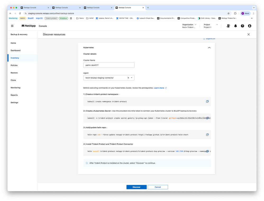Open the NTAP bookmarks folder
The height and width of the screenshot is (201, 264).
pos(90,18)
